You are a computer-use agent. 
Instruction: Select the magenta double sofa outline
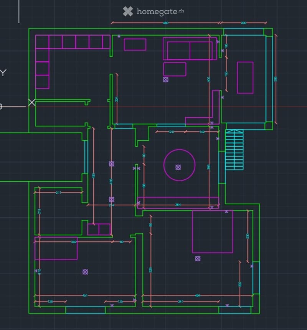pos(190,49)
